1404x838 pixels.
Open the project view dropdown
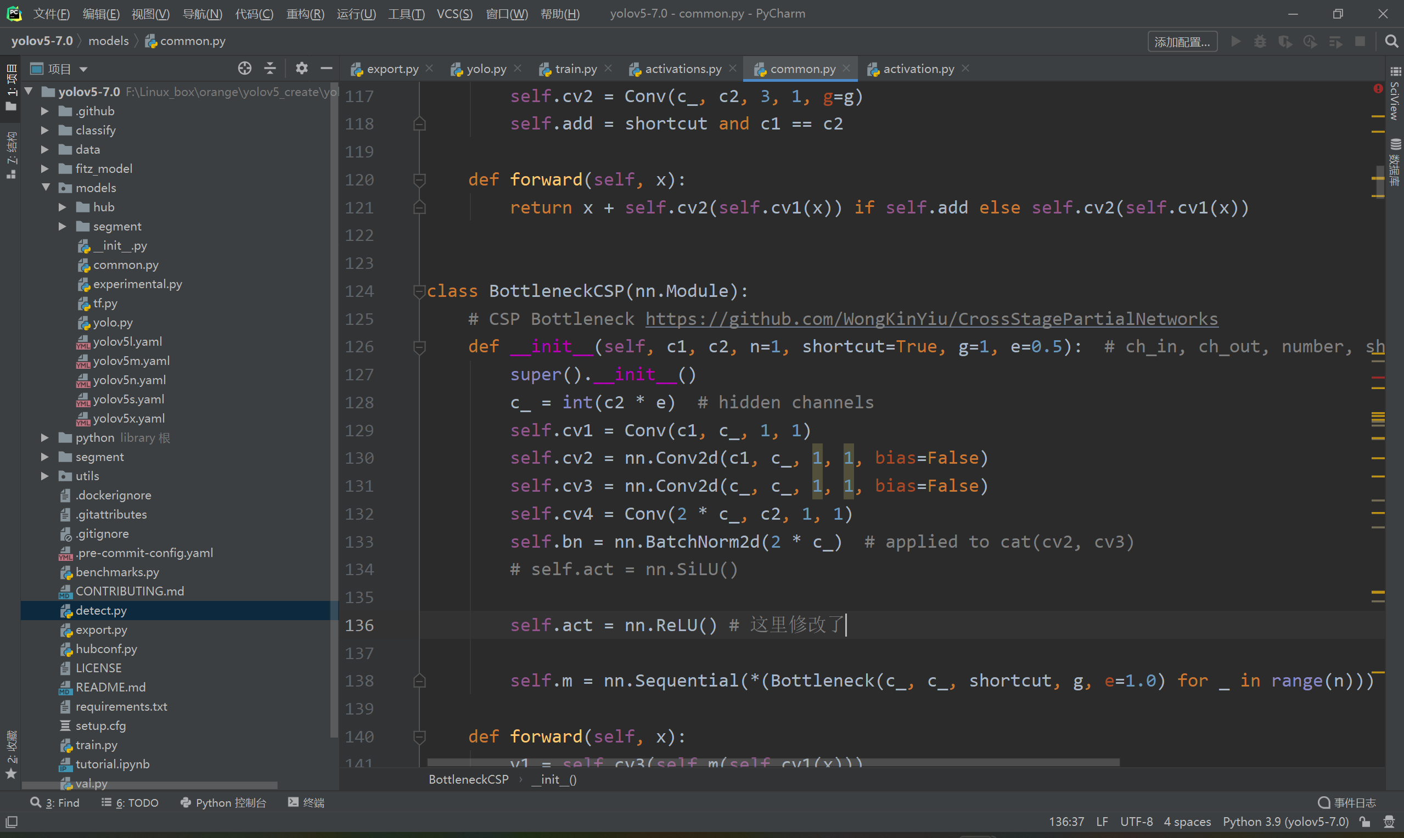[83, 69]
